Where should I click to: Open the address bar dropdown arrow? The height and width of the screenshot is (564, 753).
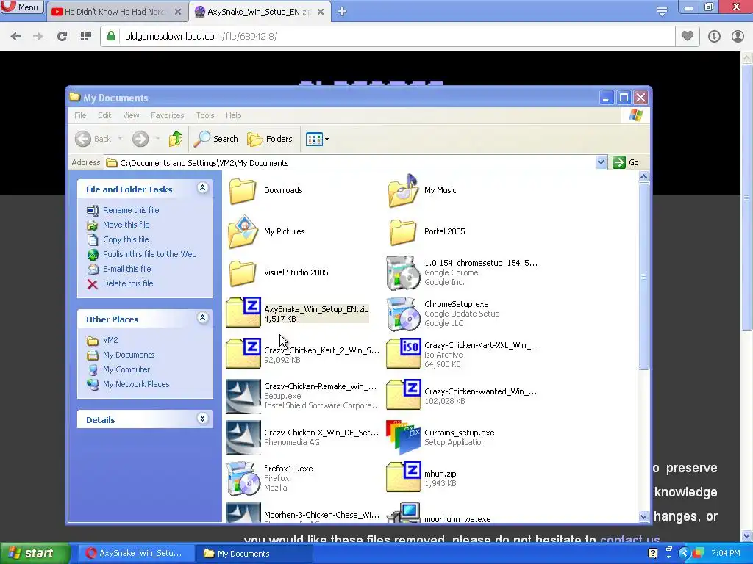point(601,162)
